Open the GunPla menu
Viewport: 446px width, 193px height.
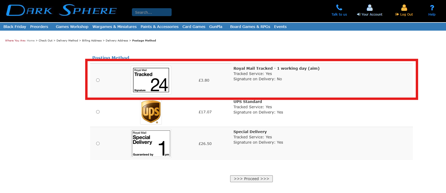tap(216, 27)
